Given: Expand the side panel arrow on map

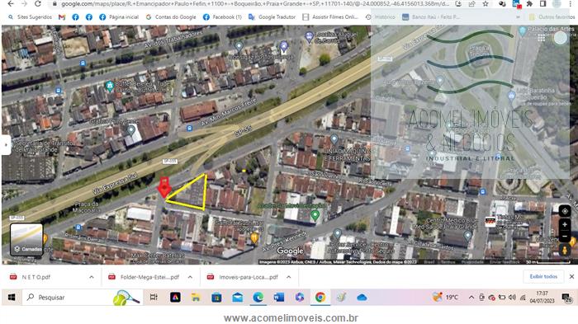Looking at the screenshot, I should tap(6, 145).
